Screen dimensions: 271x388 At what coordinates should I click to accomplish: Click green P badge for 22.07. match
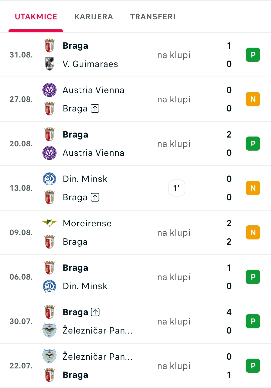click(x=253, y=366)
